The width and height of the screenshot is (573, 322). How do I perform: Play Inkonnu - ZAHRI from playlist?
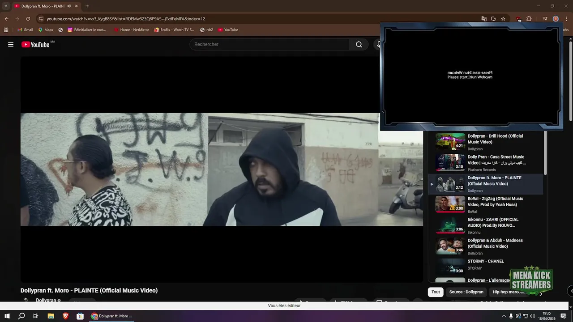pyautogui.click(x=486, y=225)
